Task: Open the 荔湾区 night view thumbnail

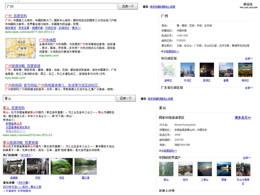Action: [x=207, y=70]
